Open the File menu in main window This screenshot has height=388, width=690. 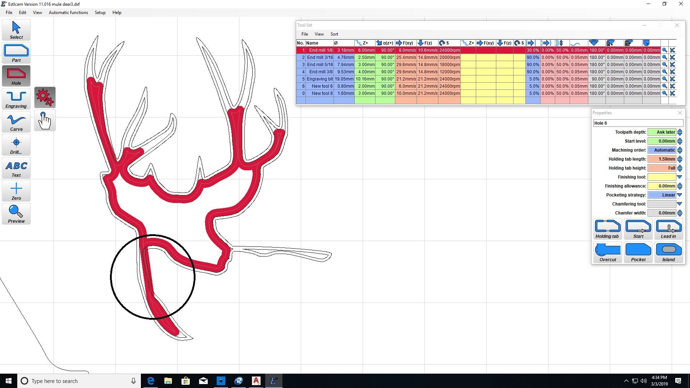pyautogui.click(x=9, y=13)
